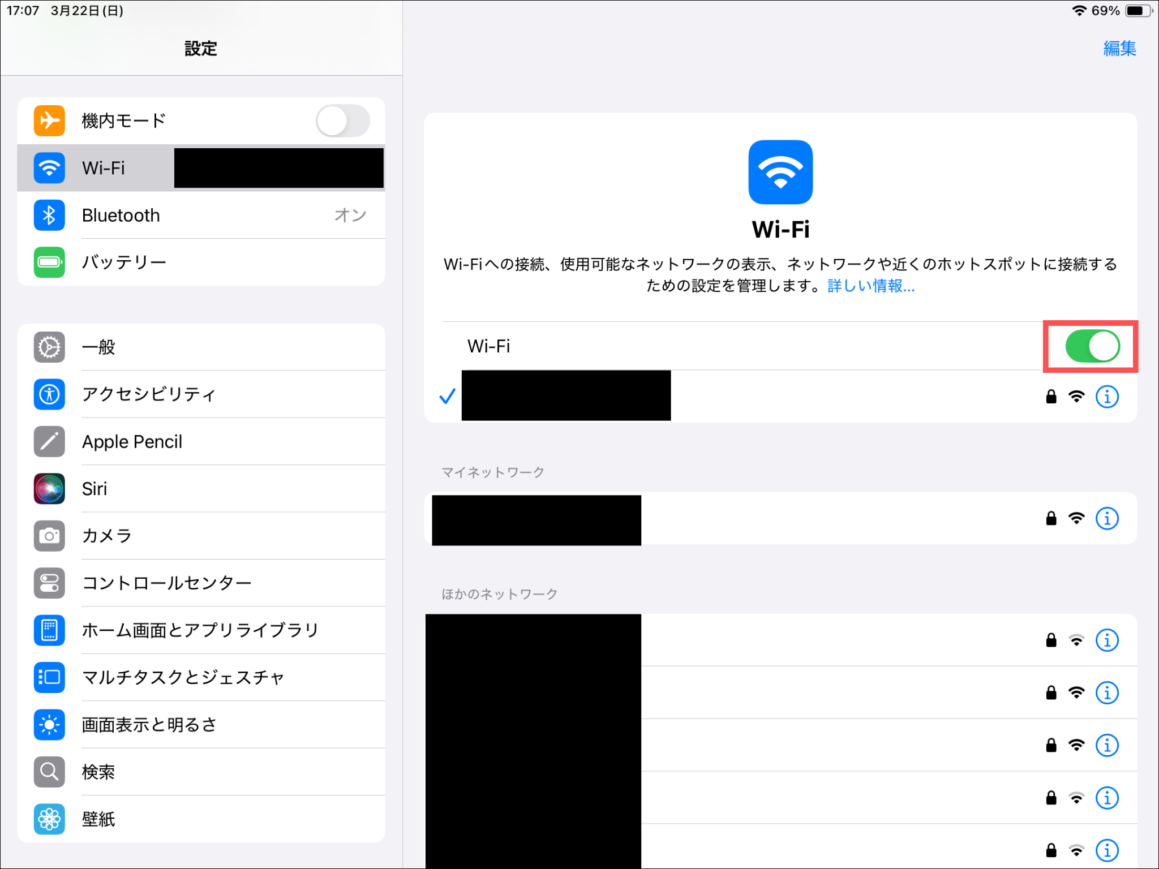Open the カメラ camera icon

49,536
